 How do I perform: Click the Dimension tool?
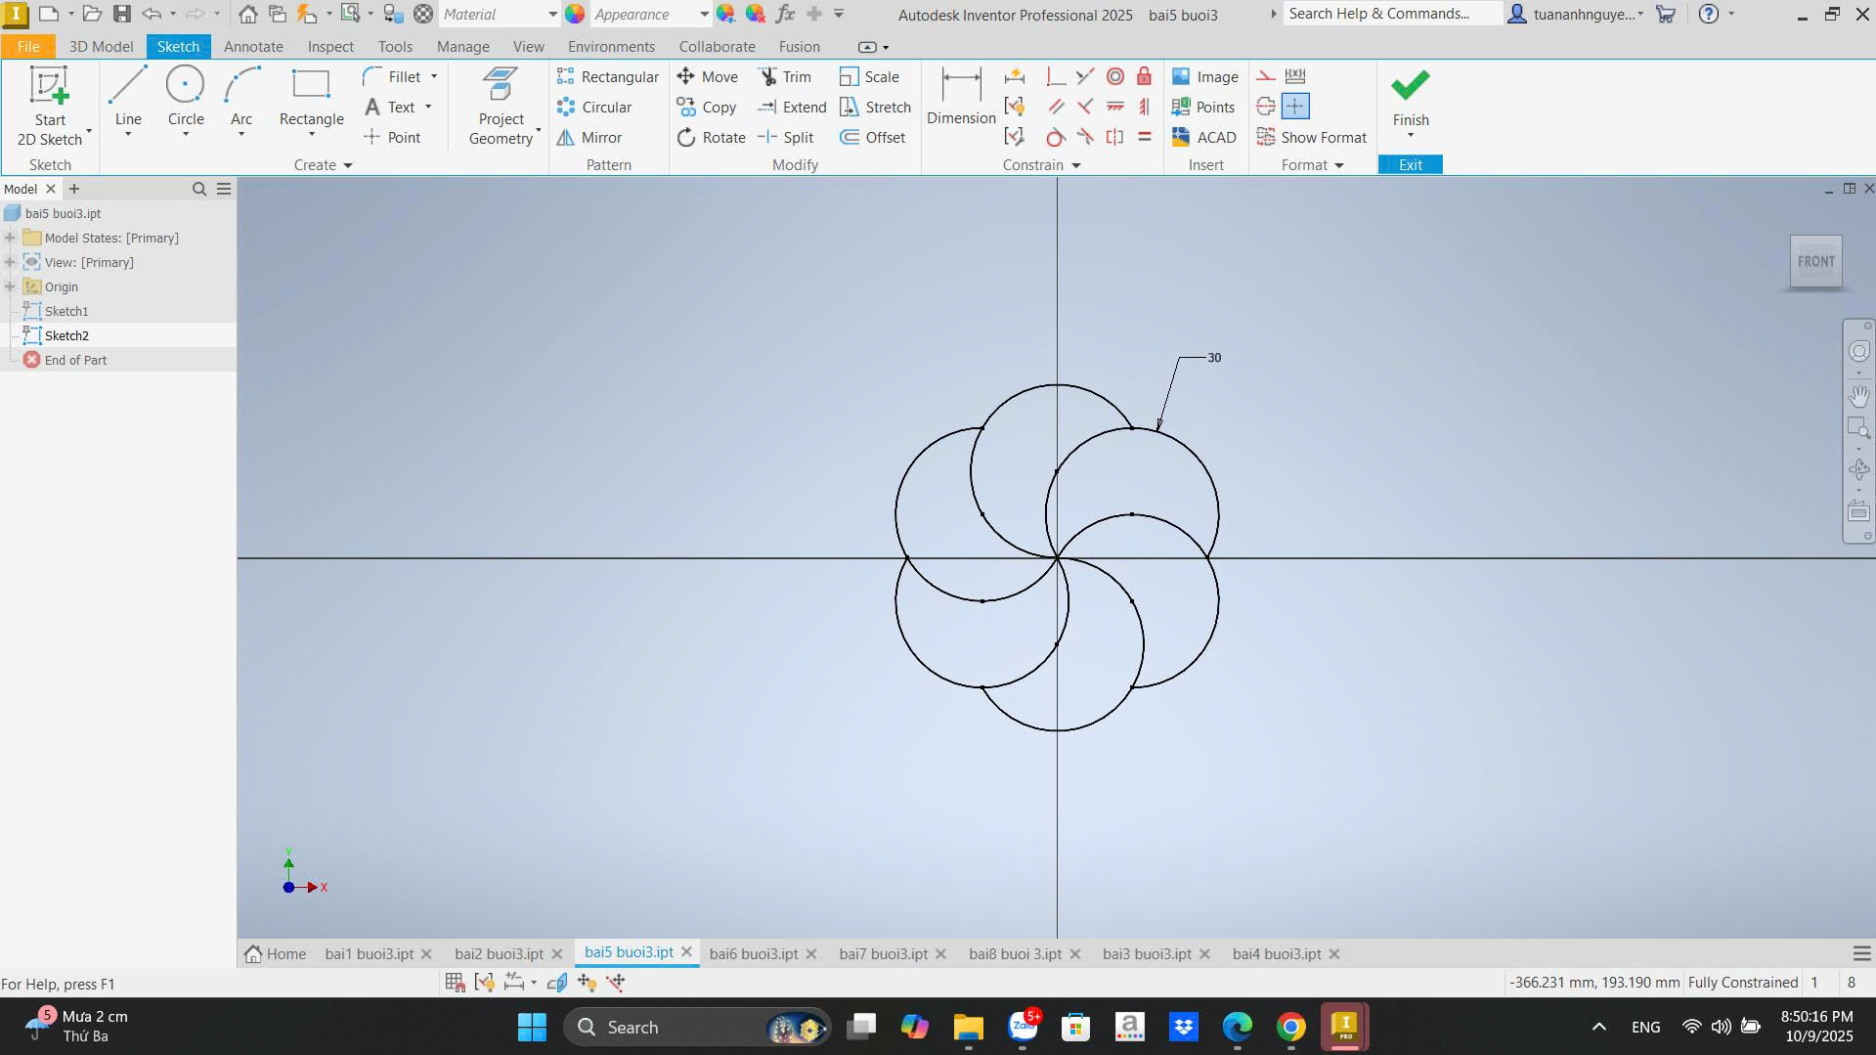pyautogui.click(x=960, y=98)
